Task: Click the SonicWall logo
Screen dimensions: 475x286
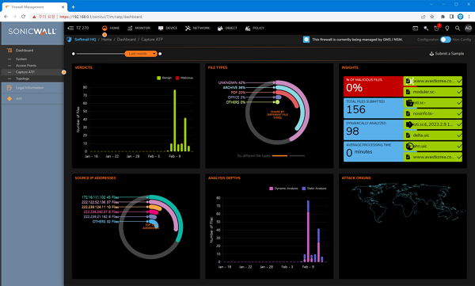Action: tap(32, 31)
